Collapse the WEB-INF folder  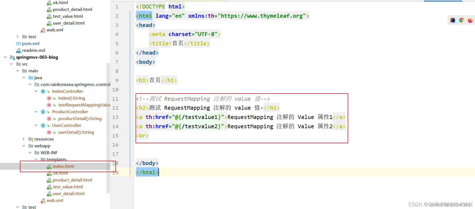coord(30,153)
